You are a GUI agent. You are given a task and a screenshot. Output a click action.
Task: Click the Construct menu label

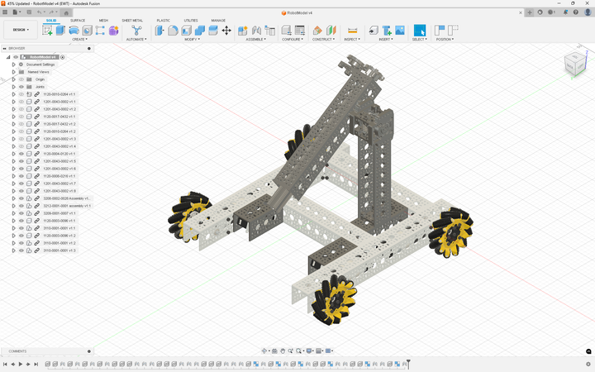(x=323, y=39)
